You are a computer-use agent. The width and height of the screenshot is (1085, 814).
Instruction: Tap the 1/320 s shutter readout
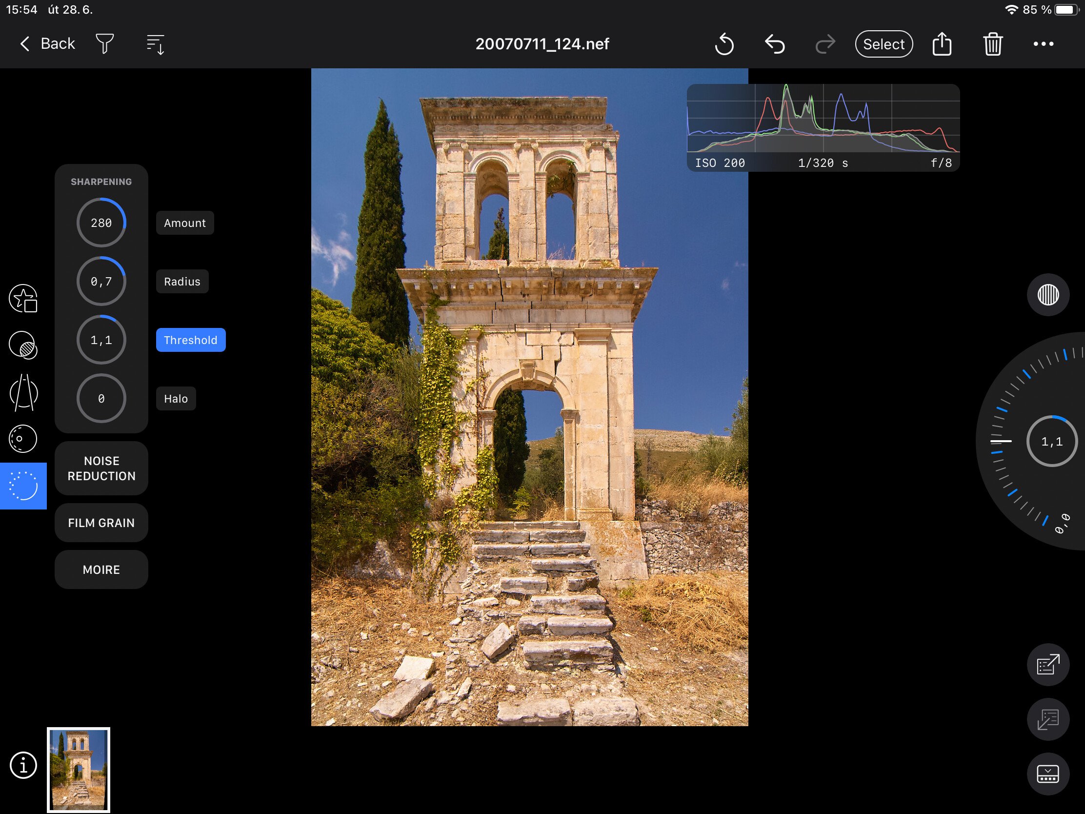point(823,163)
